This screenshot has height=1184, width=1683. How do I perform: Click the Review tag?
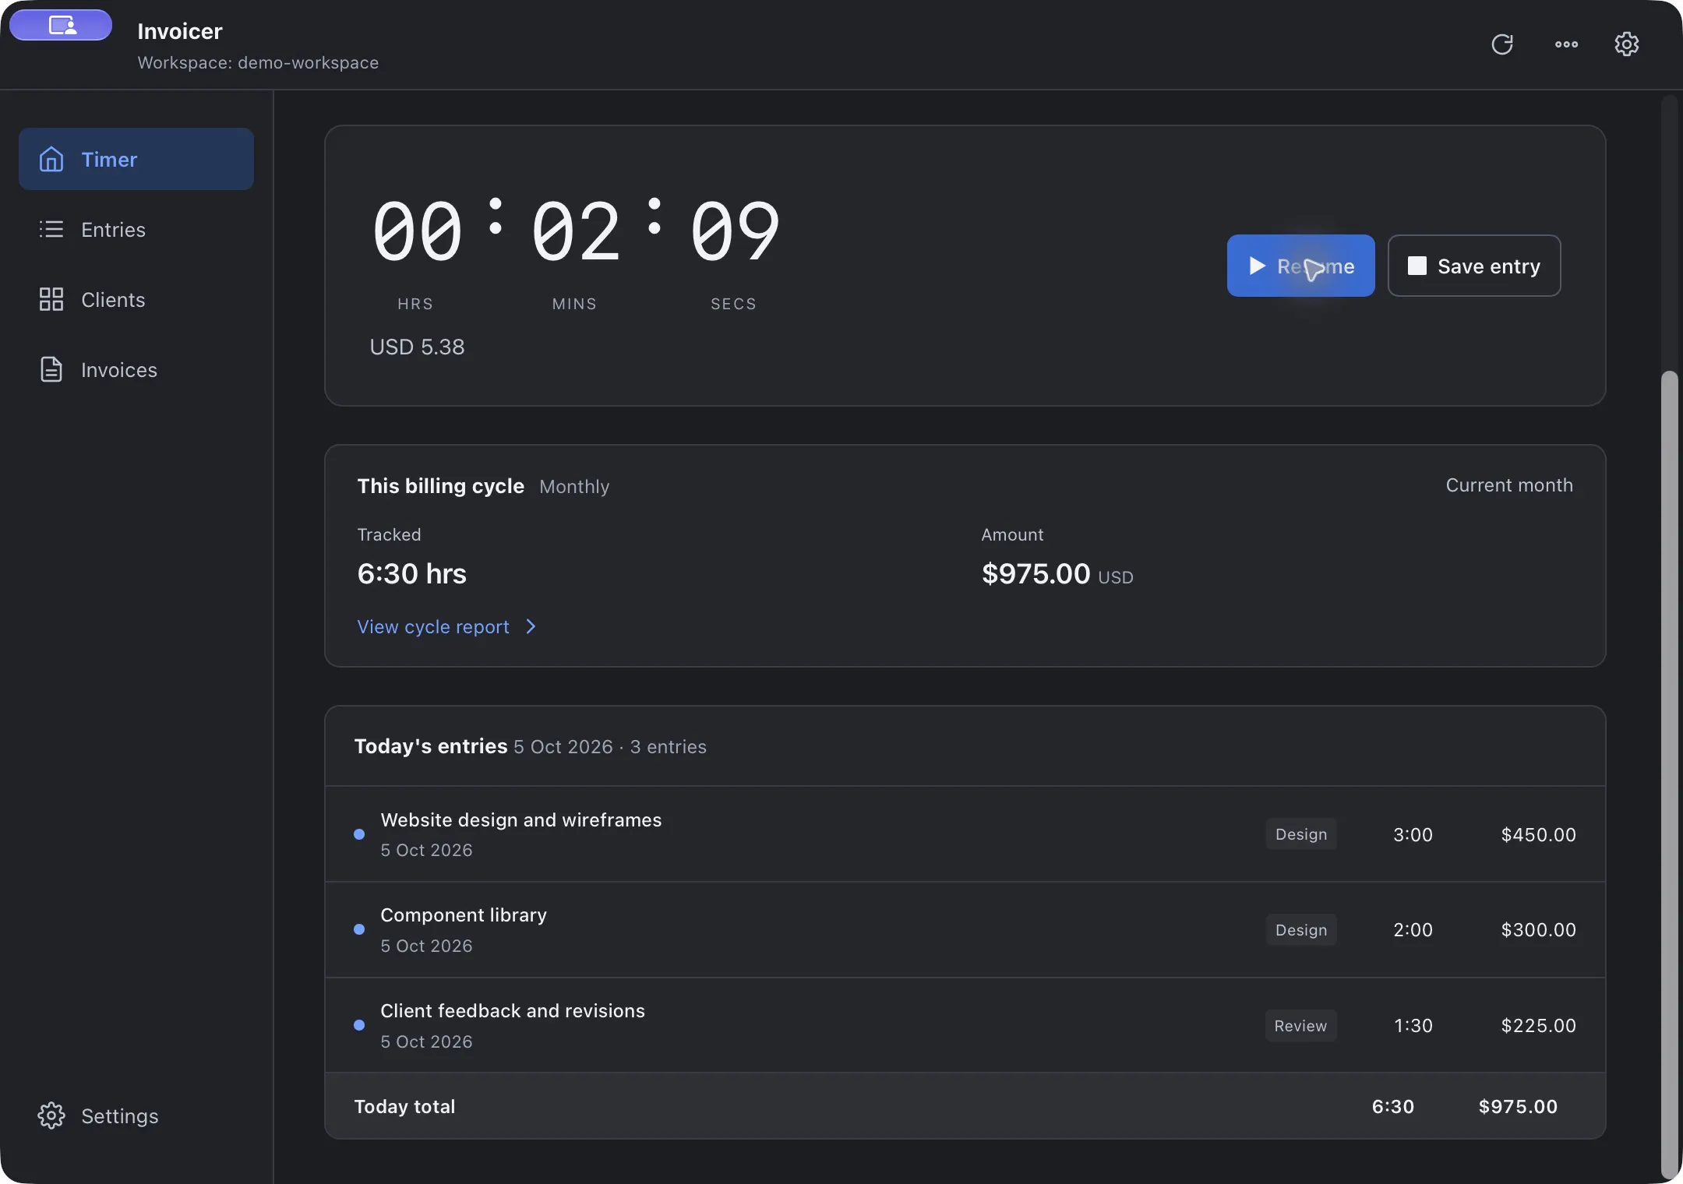[x=1300, y=1026]
